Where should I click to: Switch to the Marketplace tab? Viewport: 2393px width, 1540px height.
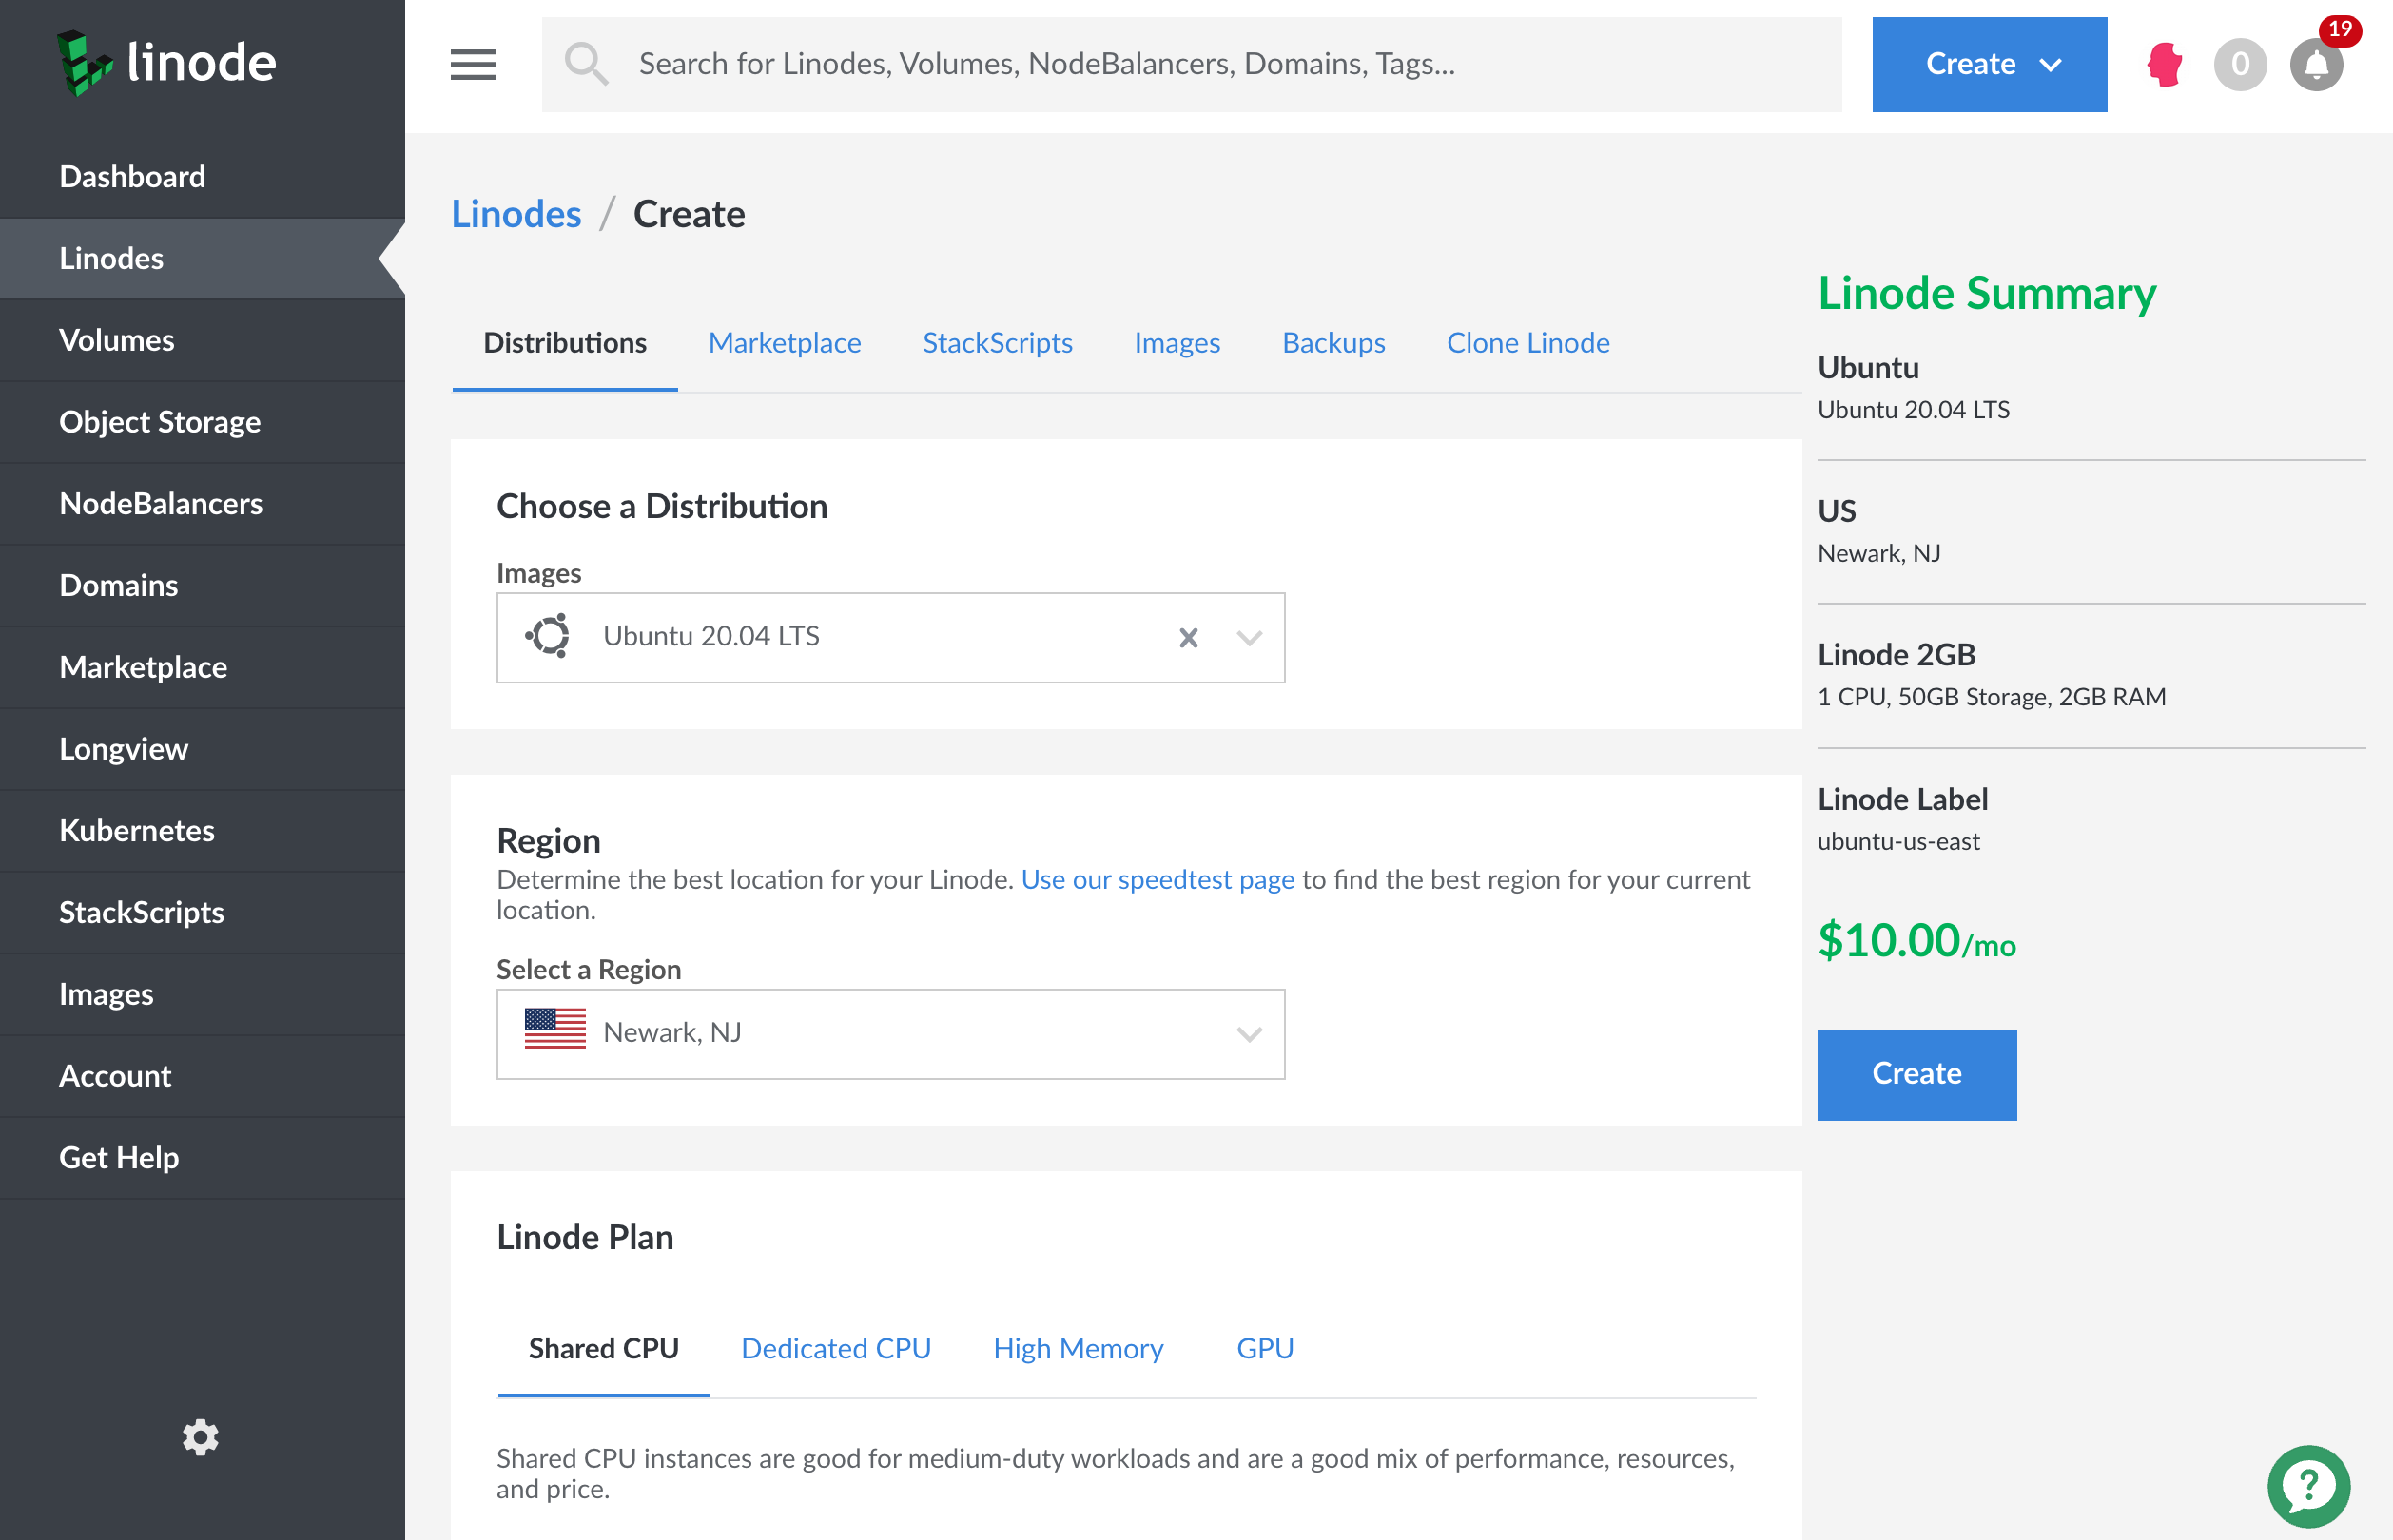coord(785,343)
